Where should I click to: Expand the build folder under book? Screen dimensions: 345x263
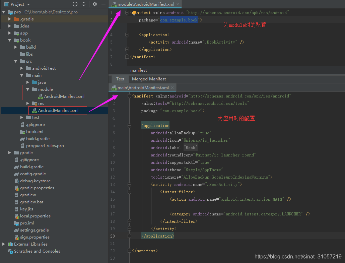[x=16, y=47]
